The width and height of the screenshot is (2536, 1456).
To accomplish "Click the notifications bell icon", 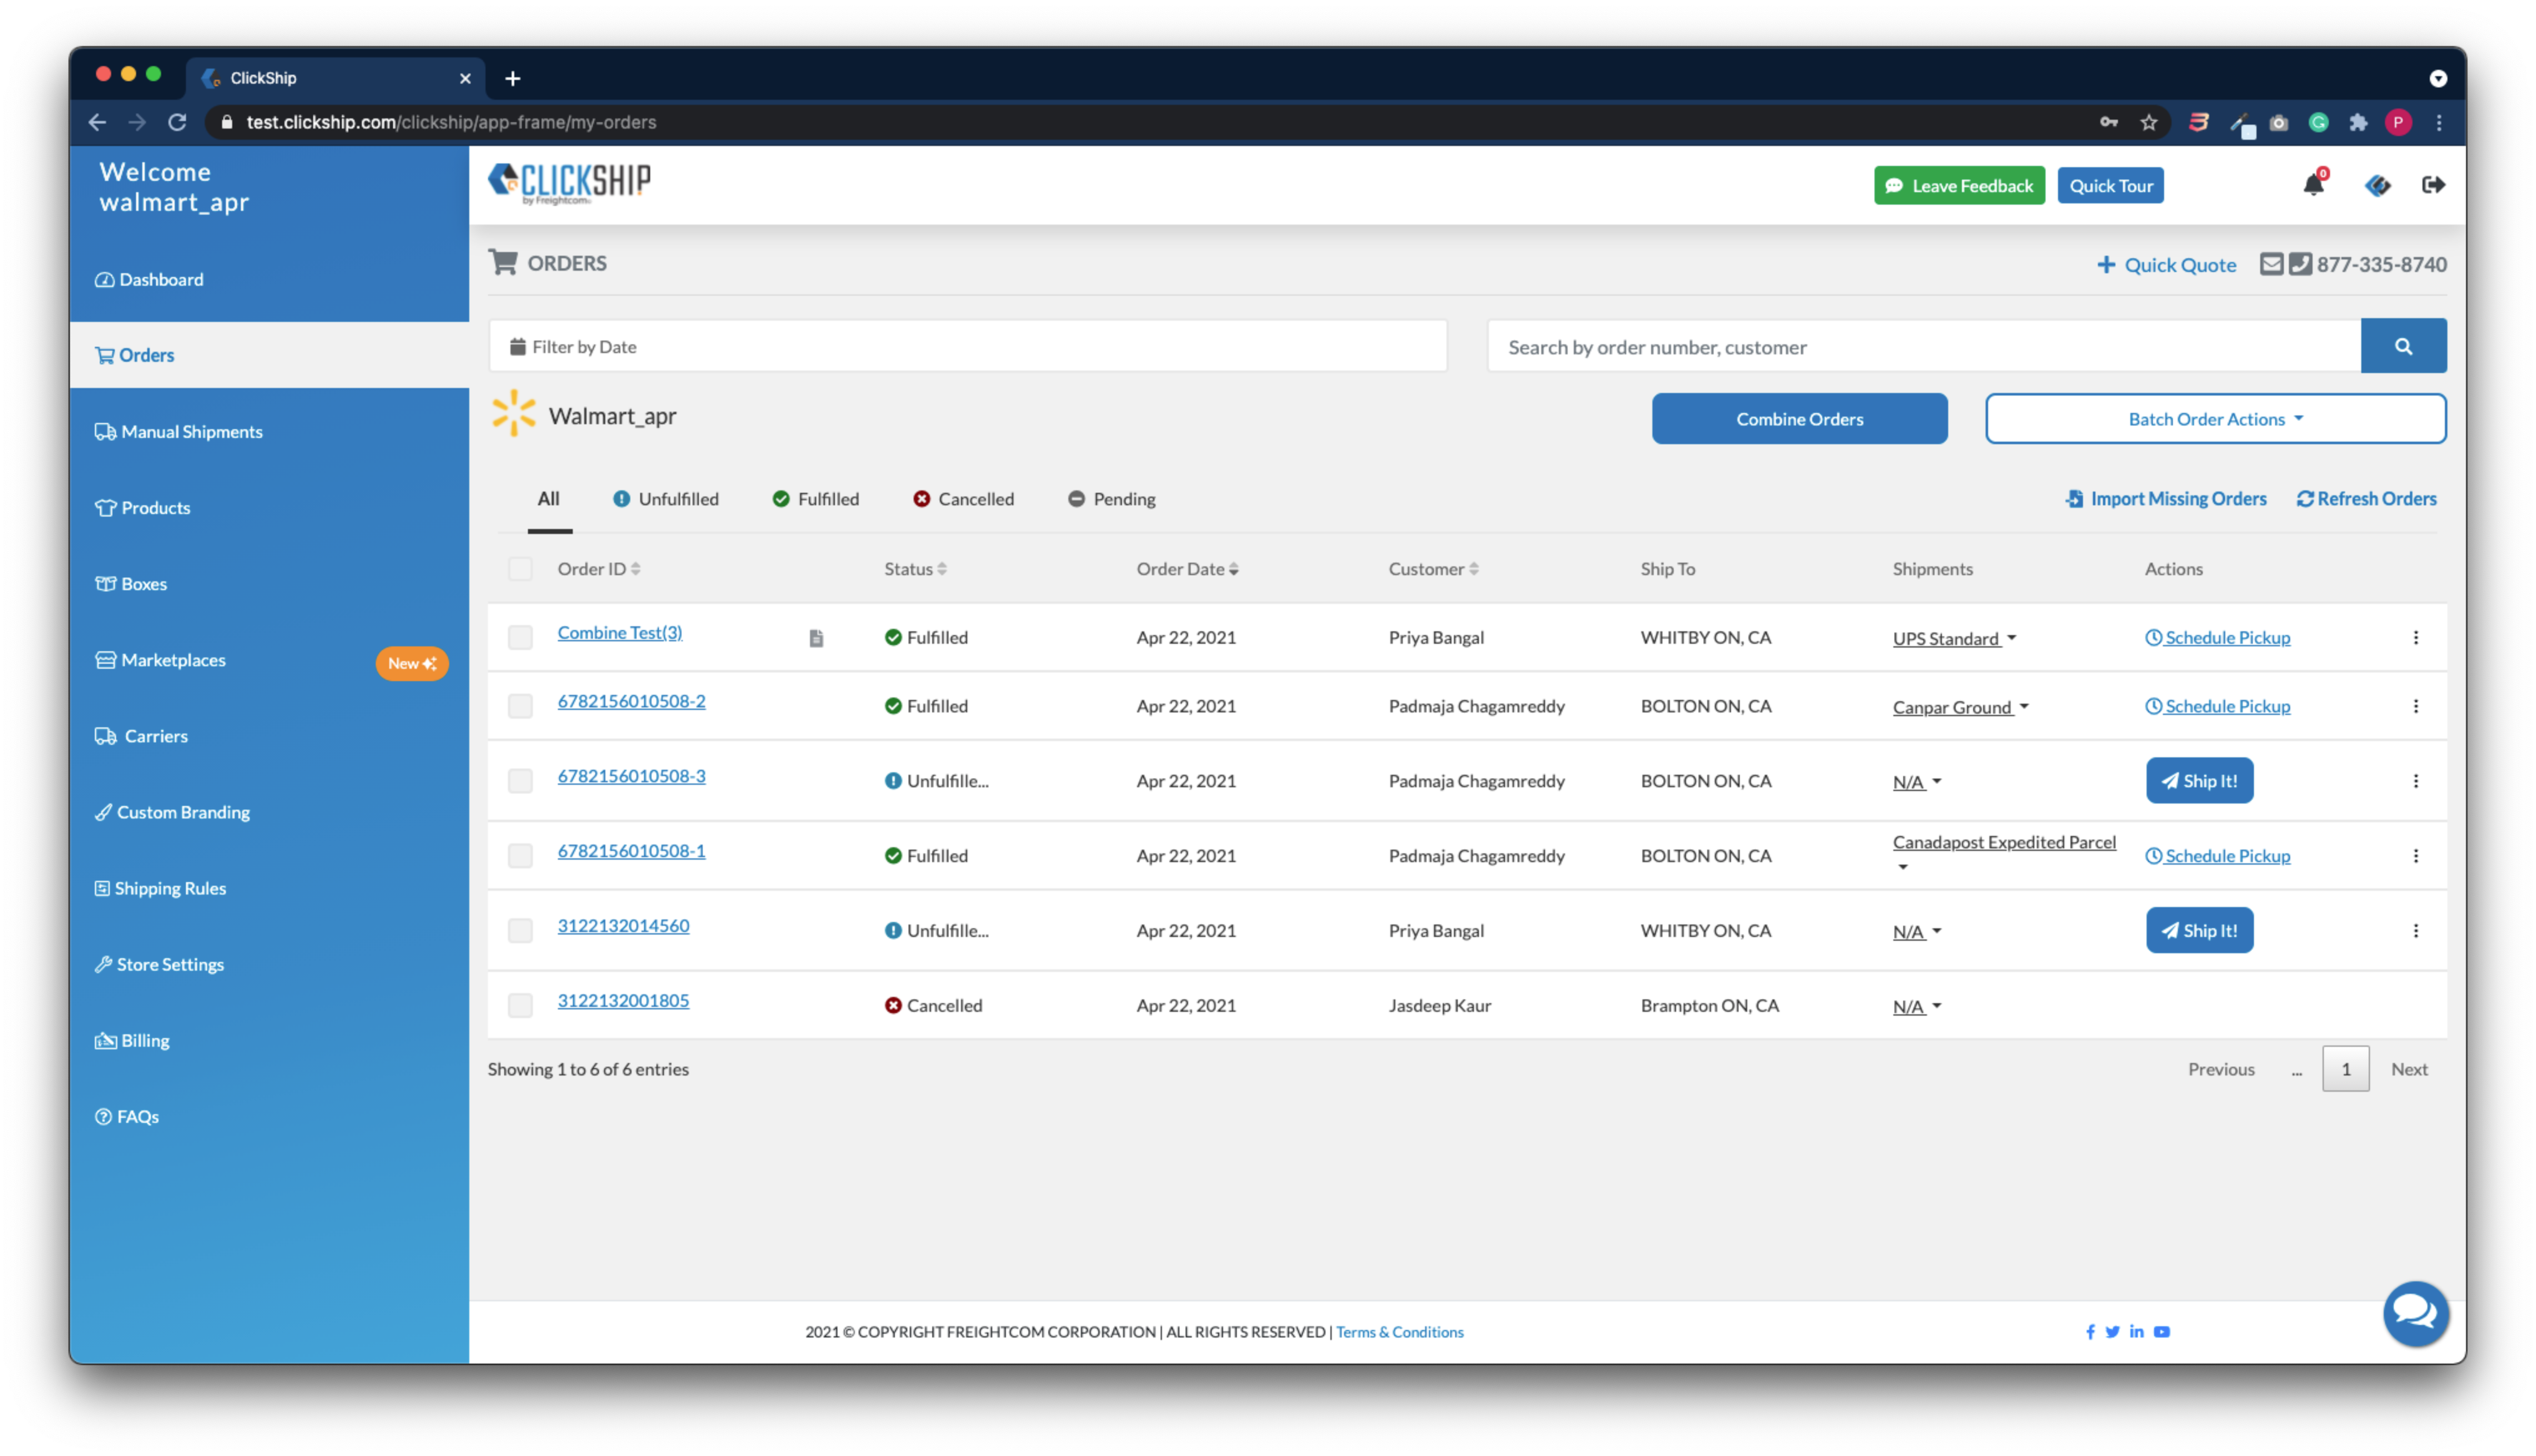I will click(2312, 185).
